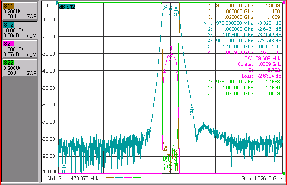The height and width of the screenshot is (185, 287).
Task: Select the S11 SWR trace button
Action: coord(20,11)
